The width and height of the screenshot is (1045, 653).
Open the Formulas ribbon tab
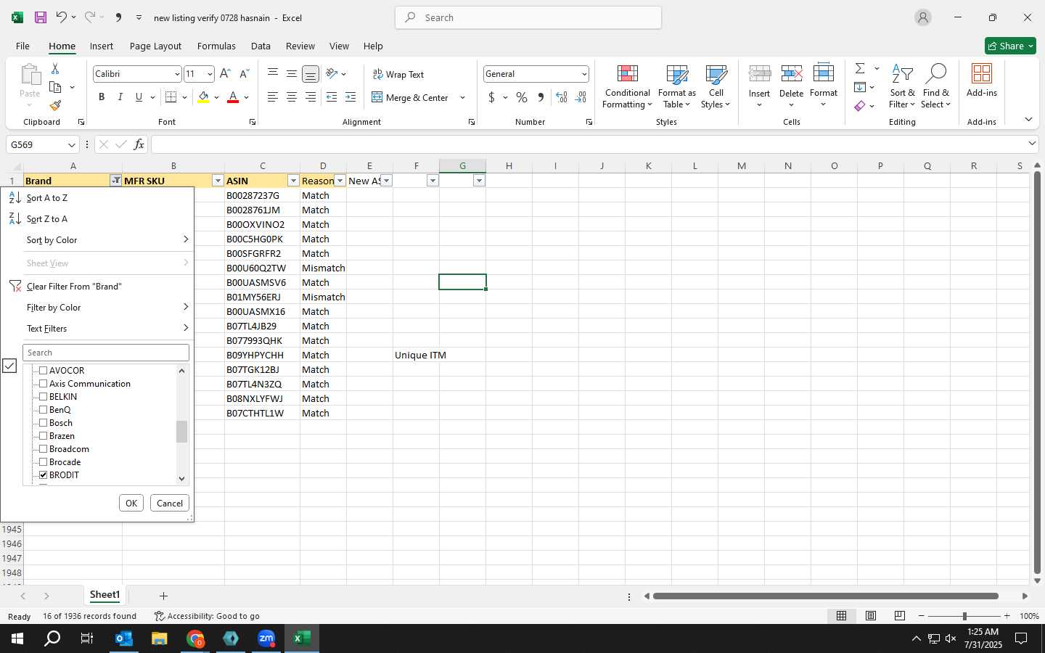click(216, 46)
